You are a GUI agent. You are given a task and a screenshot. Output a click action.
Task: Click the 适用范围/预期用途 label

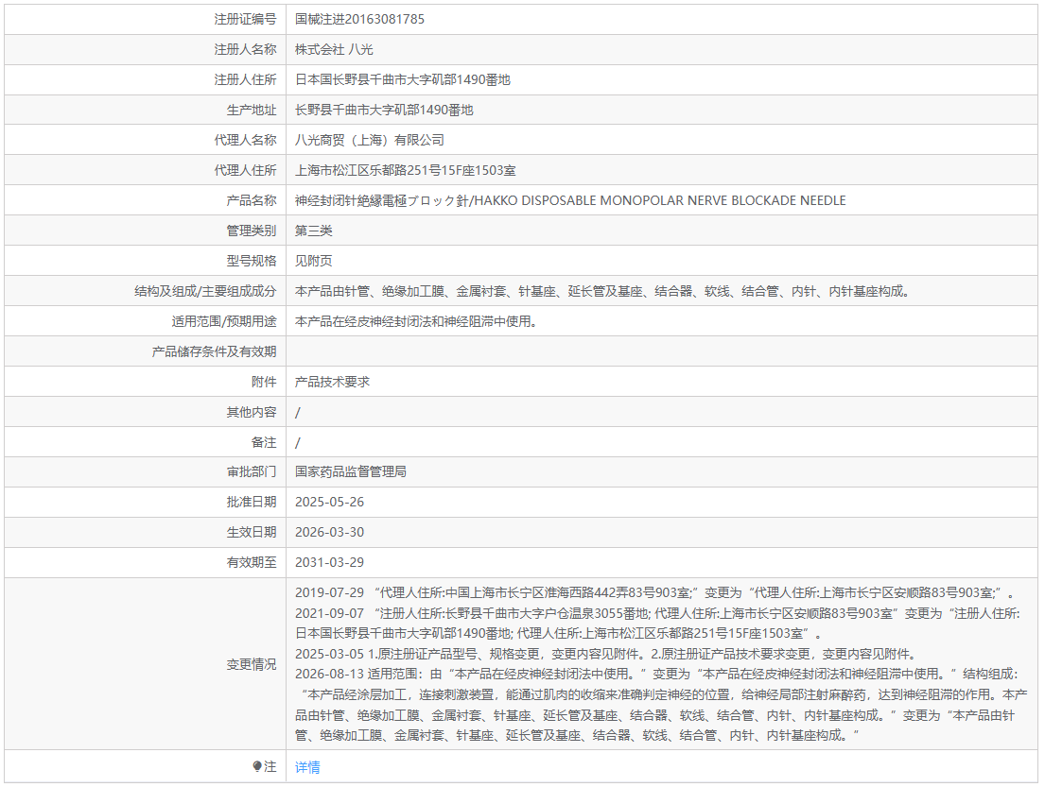tap(224, 321)
